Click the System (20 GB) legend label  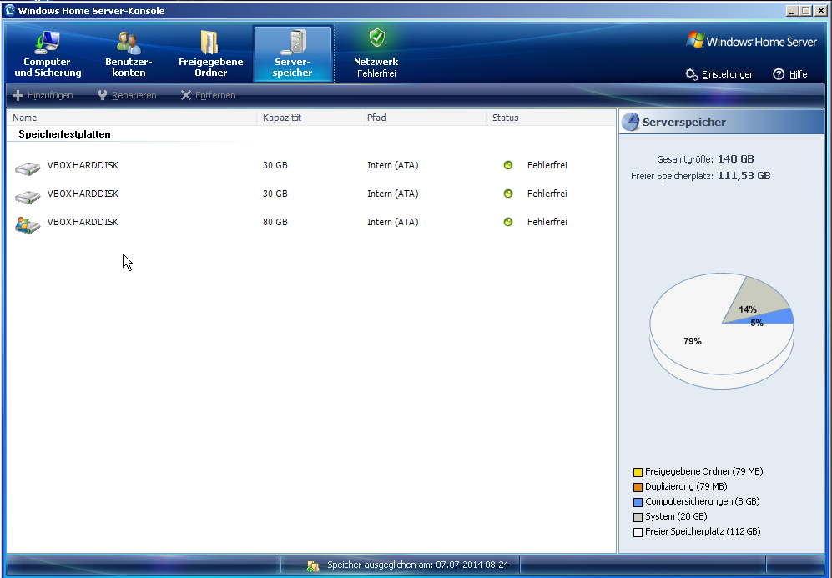click(676, 516)
